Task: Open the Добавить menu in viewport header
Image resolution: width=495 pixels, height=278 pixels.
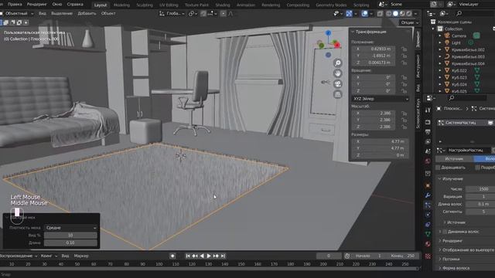Action: coord(87,14)
